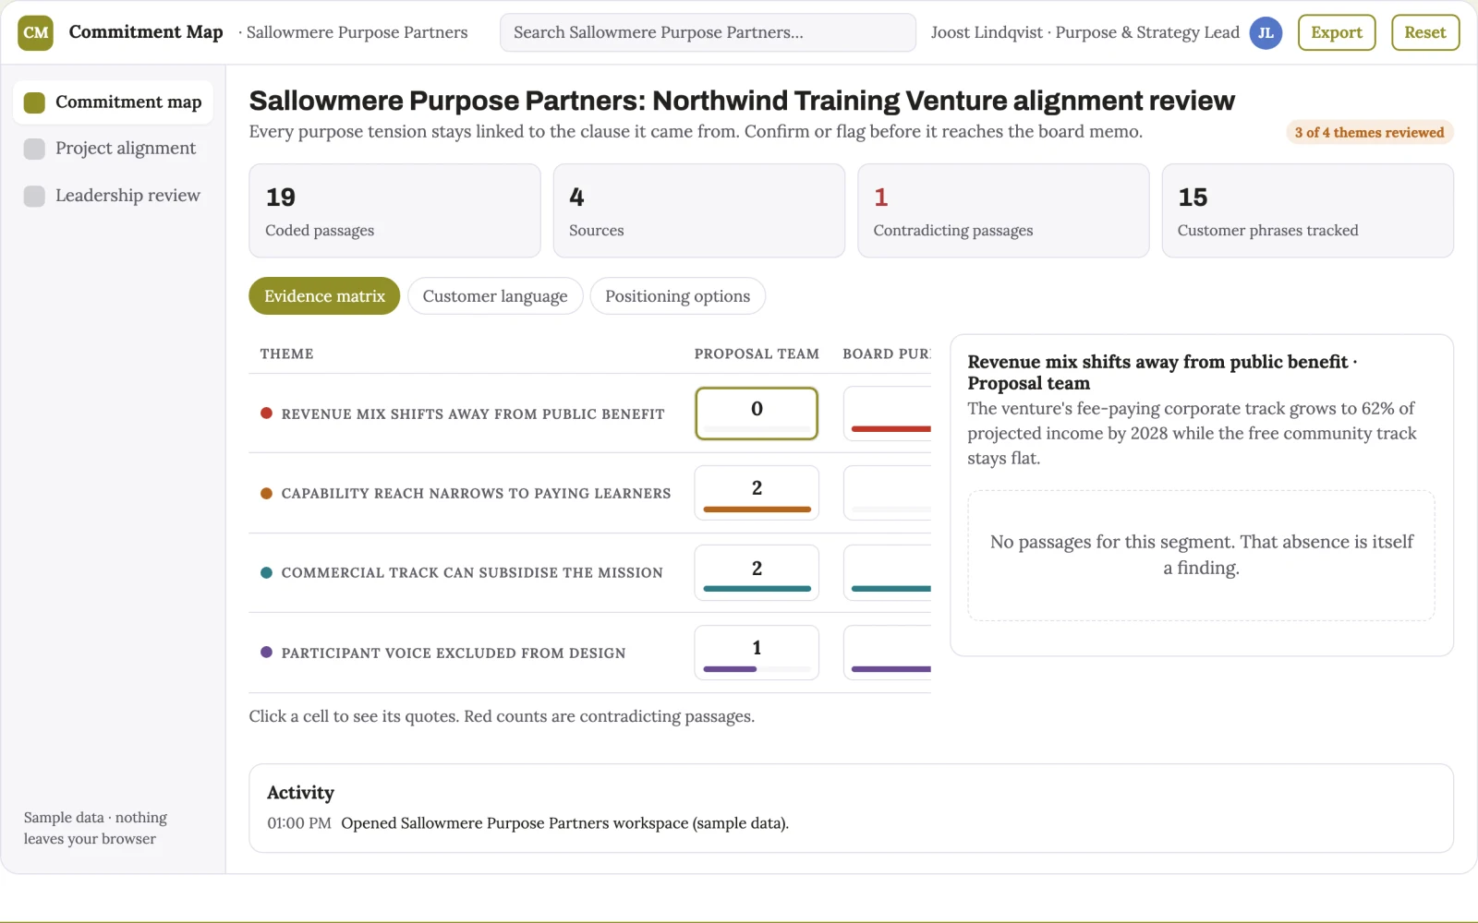Focus the Search Sallowmere Purpose Partners field
Image resolution: width=1478 pixels, height=923 pixels.
[708, 32]
